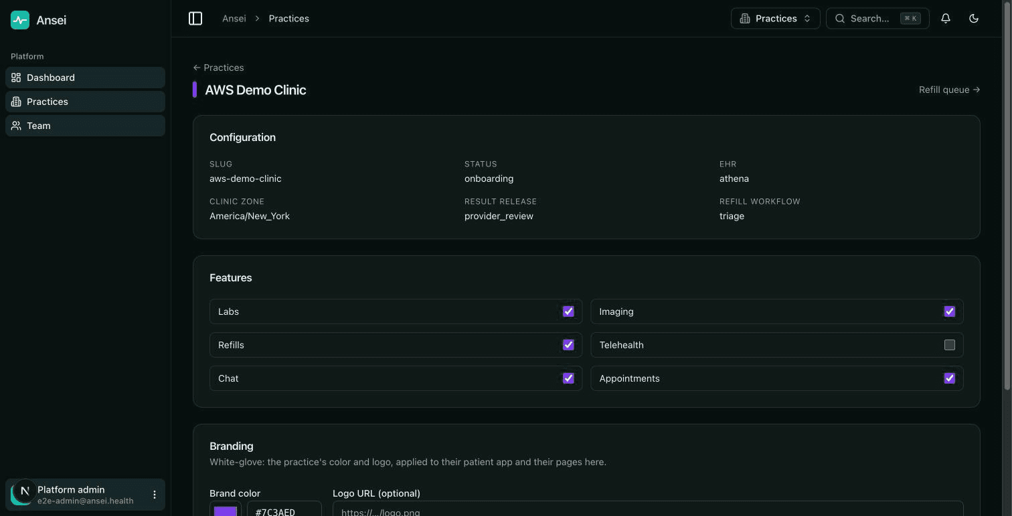Click the Platform admin avatar

(21, 495)
